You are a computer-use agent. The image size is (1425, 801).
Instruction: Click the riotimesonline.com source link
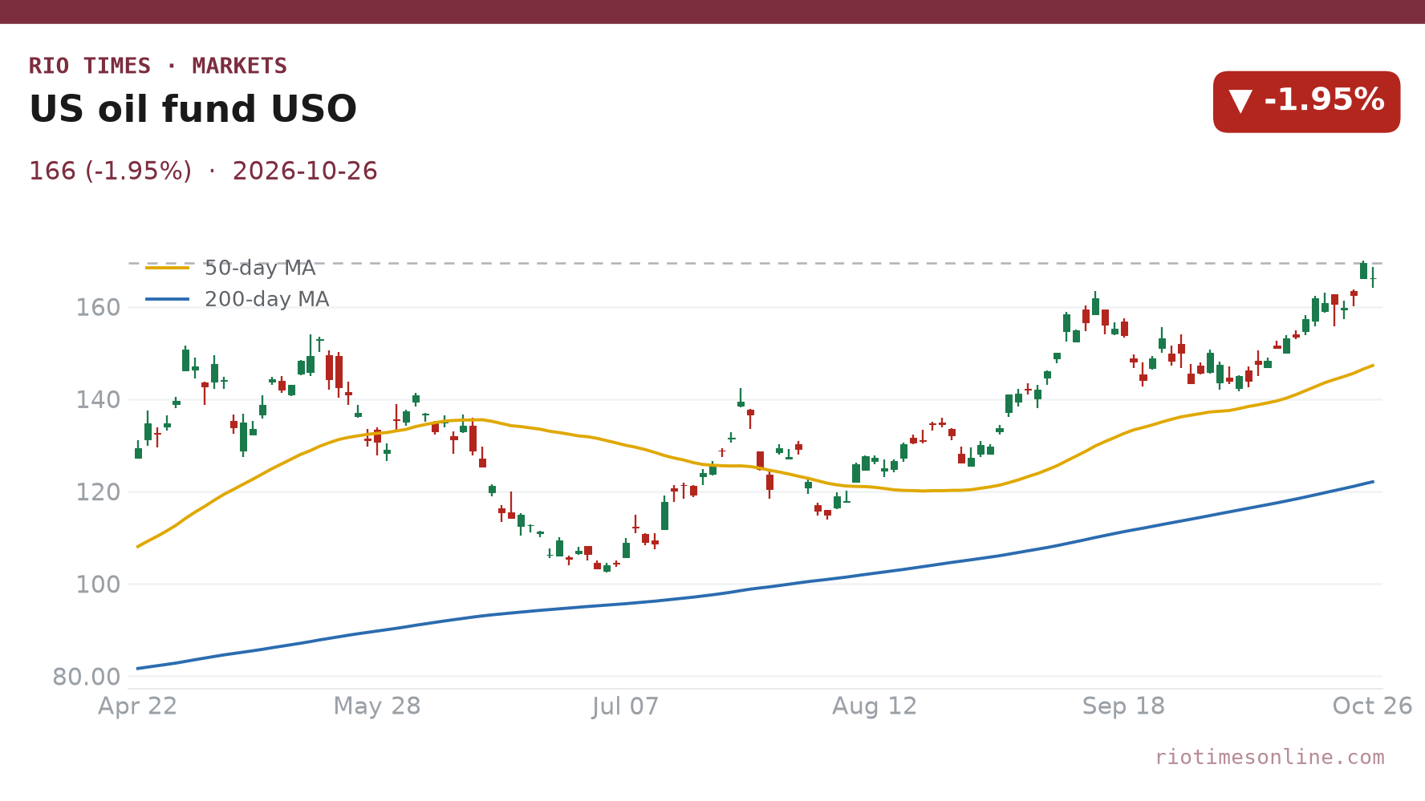[1269, 757]
